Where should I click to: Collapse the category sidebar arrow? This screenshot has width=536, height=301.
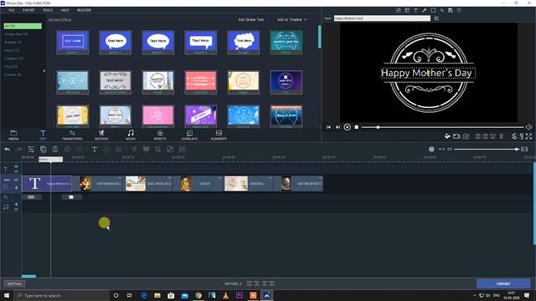tap(44, 71)
